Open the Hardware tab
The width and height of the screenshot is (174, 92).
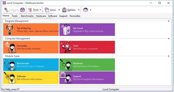click(x=41, y=16)
